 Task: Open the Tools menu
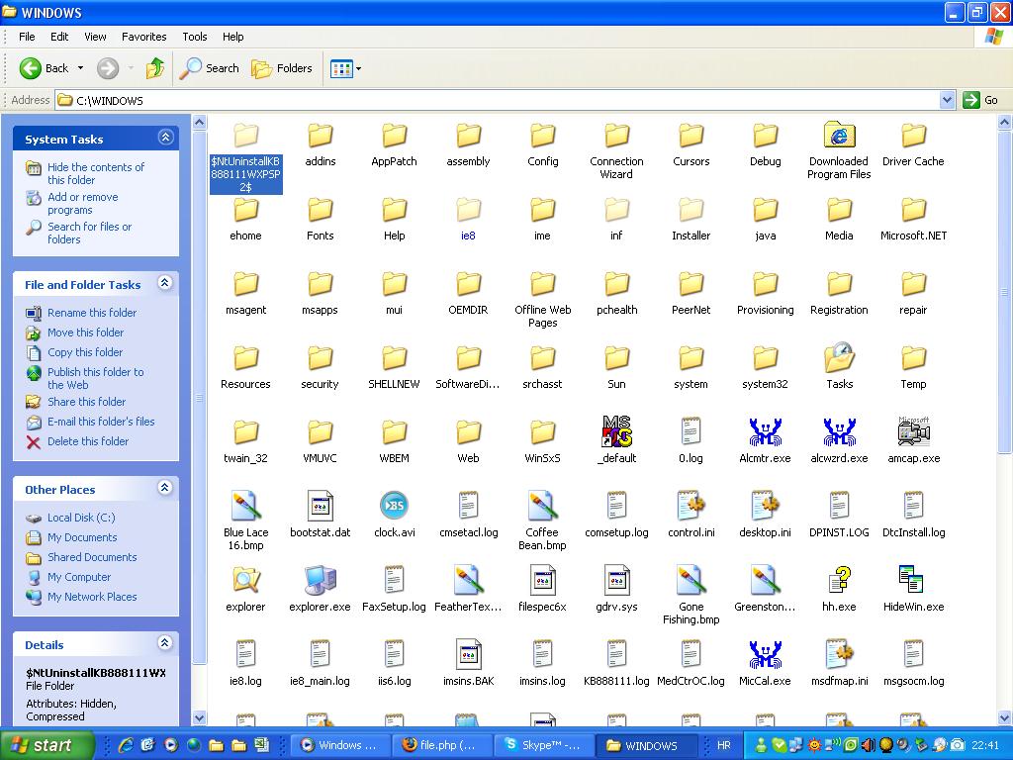[195, 37]
